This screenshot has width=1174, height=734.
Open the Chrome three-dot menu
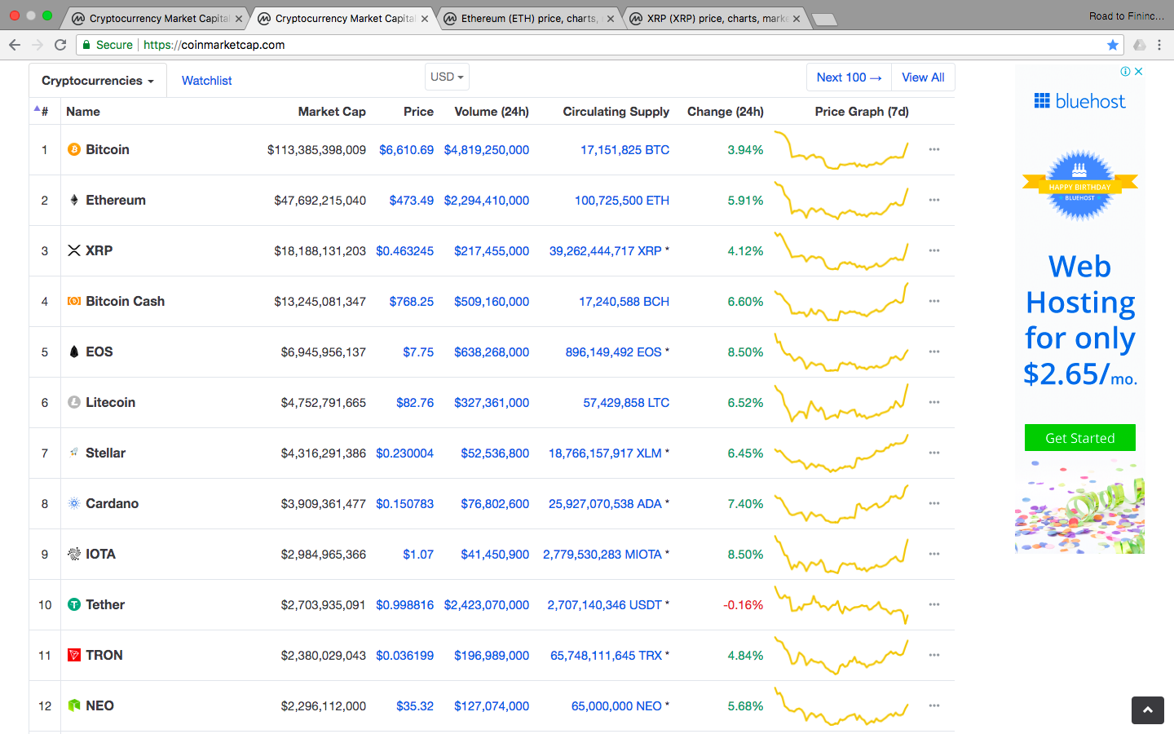point(1159,45)
